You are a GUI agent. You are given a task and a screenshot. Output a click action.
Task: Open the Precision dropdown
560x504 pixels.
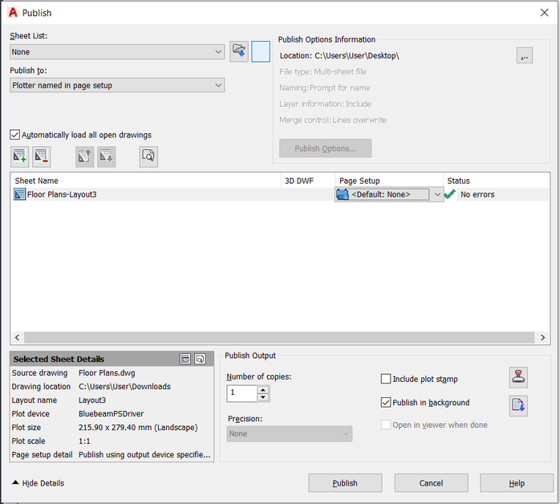[x=290, y=433]
